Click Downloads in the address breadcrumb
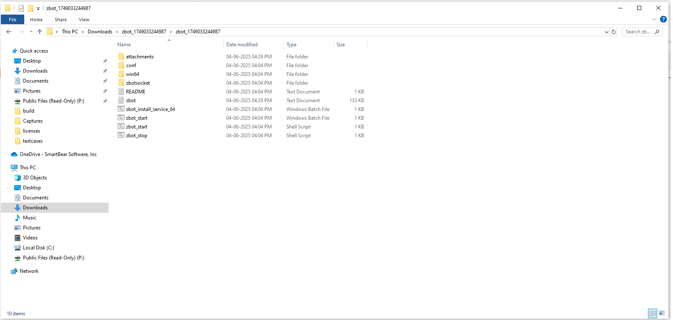The image size is (673, 322). coord(100,32)
